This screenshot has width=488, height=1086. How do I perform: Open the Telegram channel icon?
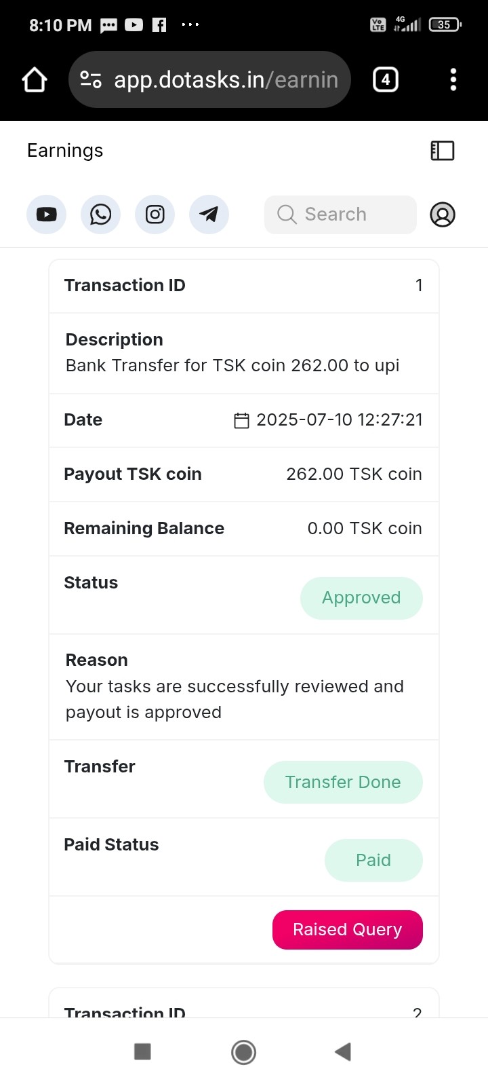tap(209, 214)
